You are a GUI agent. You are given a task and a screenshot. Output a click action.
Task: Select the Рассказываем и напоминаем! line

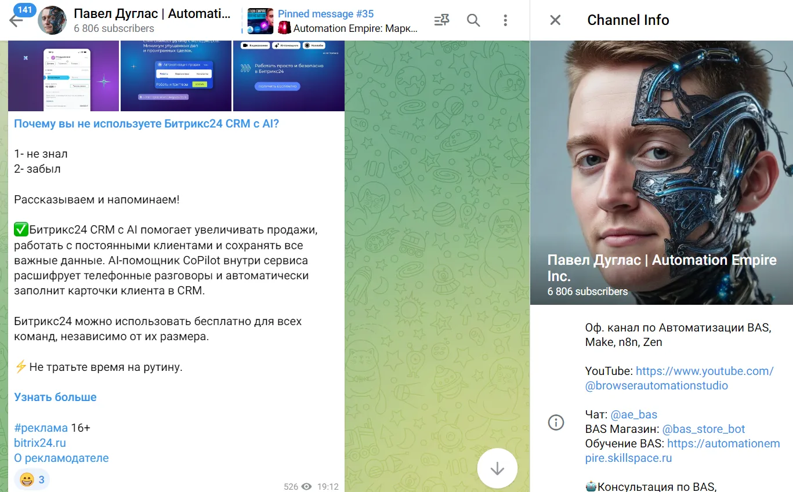(x=97, y=199)
